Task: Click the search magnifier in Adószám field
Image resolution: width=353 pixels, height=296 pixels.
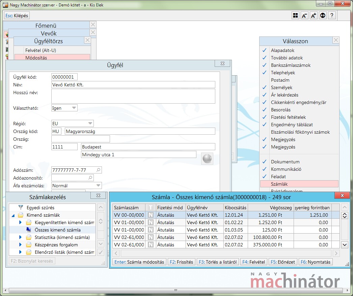Action: pyautogui.click(x=99, y=170)
